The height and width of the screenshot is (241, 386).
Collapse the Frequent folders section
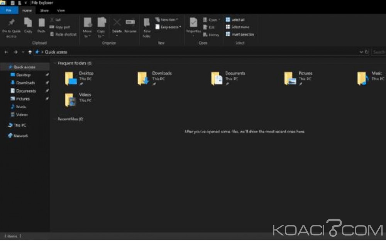click(x=54, y=63)
